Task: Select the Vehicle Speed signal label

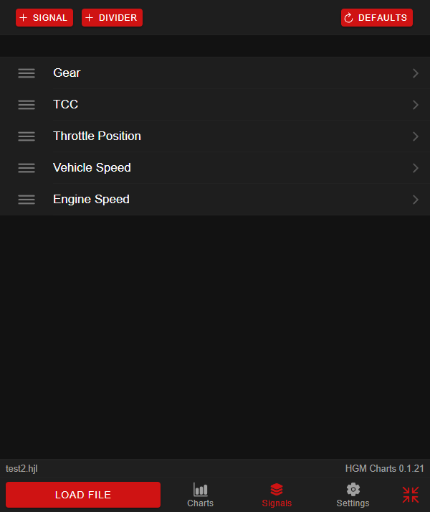Action: pos(92,168)
